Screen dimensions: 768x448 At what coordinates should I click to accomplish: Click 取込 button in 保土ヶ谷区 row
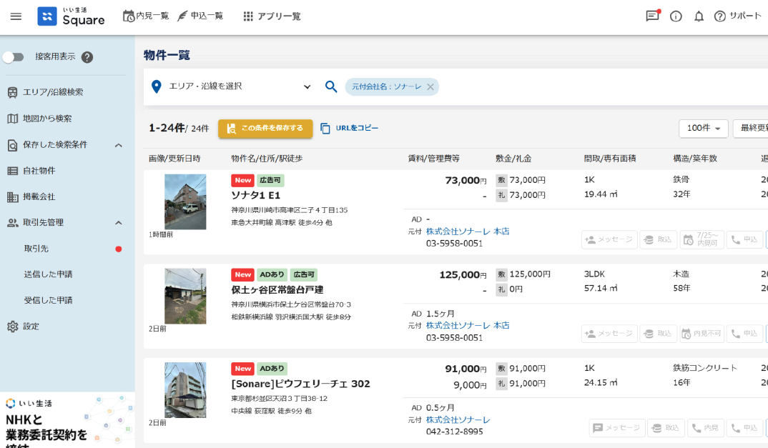[659, 334]
